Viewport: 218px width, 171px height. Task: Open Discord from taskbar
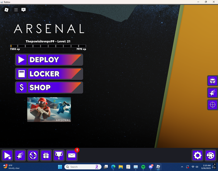click(x=151, y=167)
